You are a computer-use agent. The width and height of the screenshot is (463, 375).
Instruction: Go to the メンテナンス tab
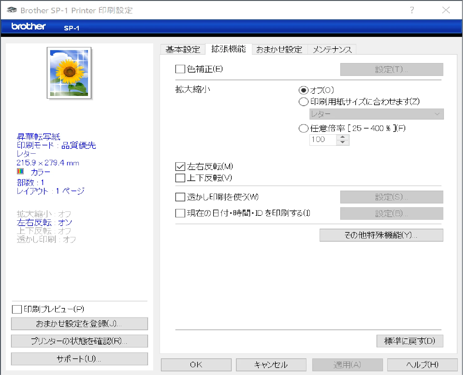pos(332,49)
